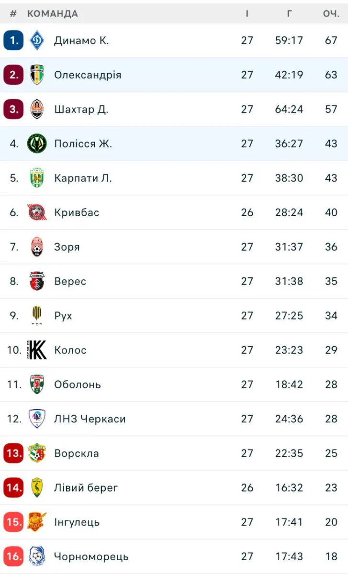Click the Кривбас round logo
The width and height of the screenshot is (348, 574).
(x=37, y=212)
